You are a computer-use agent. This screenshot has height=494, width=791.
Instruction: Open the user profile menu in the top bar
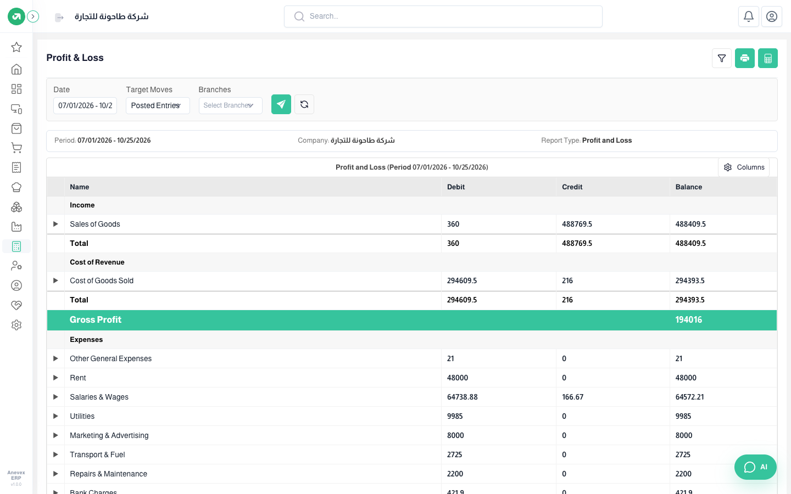click(x=772, y=16)
